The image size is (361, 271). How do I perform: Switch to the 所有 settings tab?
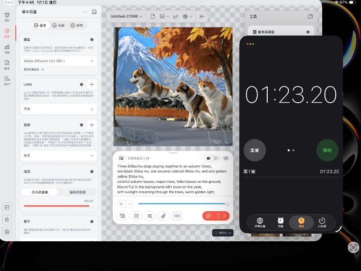pos(76,25)
